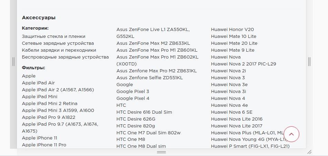This screenshot has width=328, height=156.
Task: Click the scroll-to-top arrow button
Action: (x=291, y=134)
